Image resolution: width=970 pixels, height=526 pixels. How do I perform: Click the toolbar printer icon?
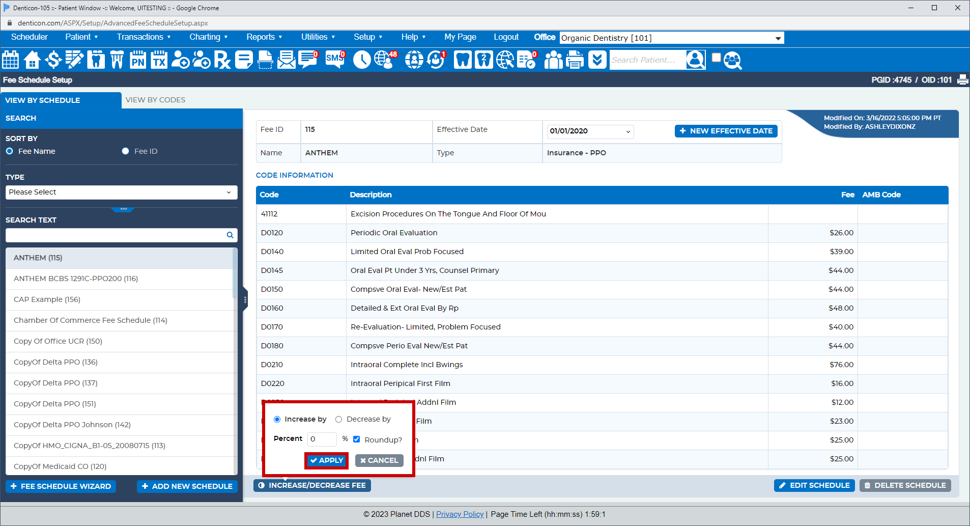tap(575, 60)
